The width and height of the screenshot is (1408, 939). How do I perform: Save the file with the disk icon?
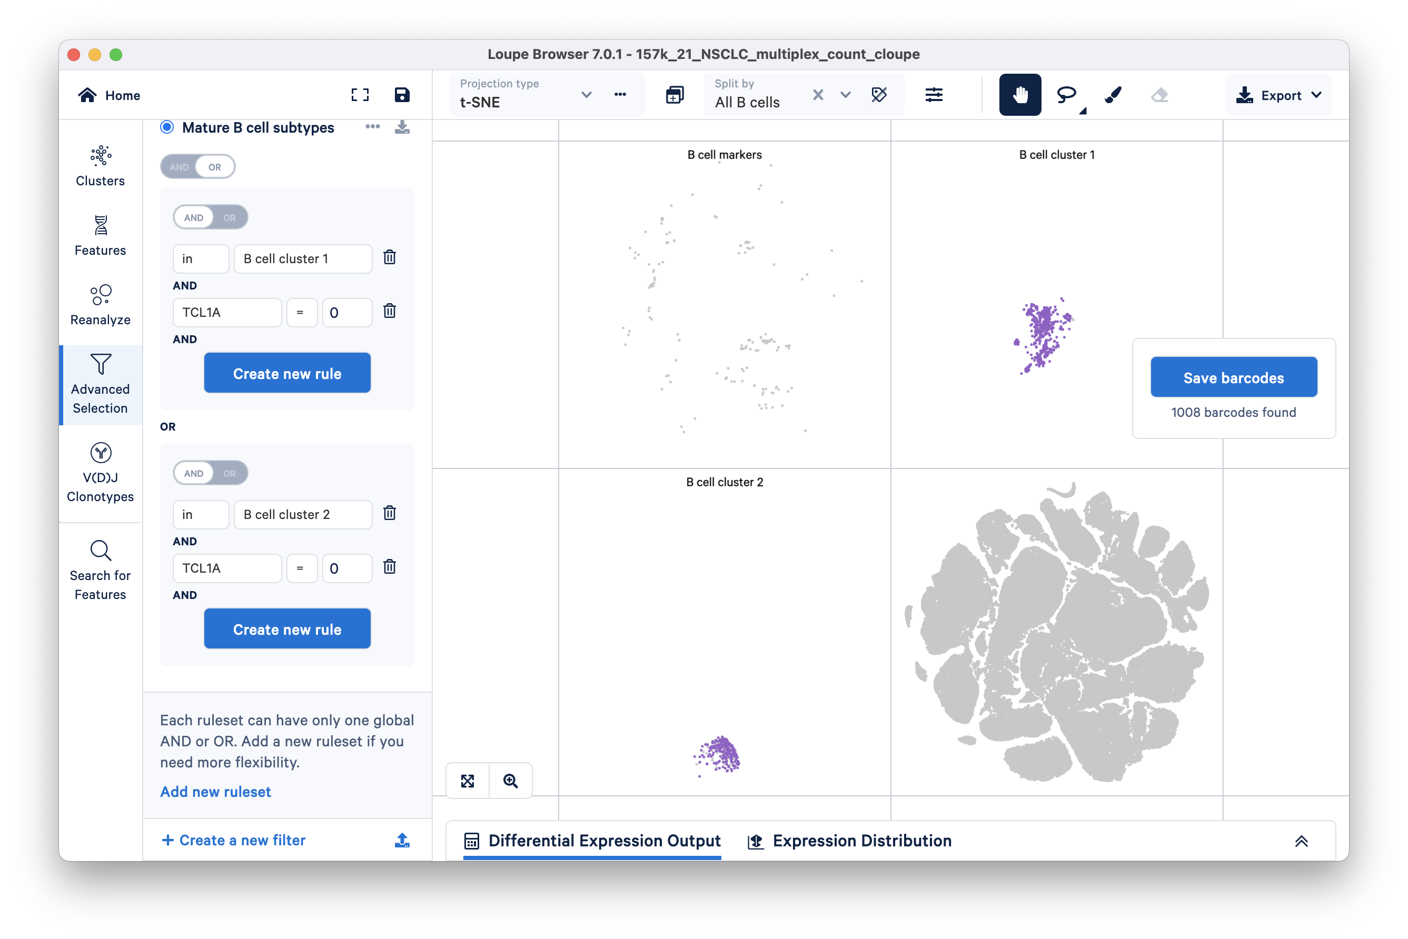402,95
